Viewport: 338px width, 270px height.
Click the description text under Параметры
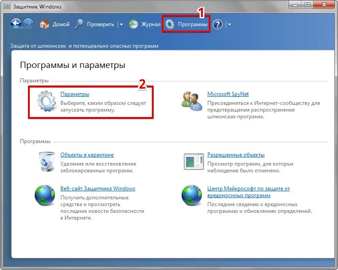click(x=103, y=106)
